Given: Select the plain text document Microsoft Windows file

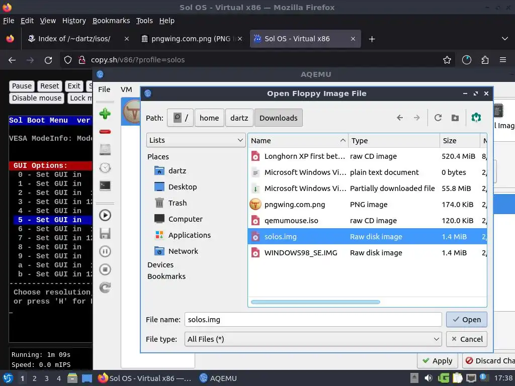Looking at the screenshot, I should click(x=367, y=172).
